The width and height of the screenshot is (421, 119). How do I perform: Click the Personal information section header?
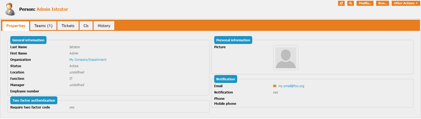233,40
